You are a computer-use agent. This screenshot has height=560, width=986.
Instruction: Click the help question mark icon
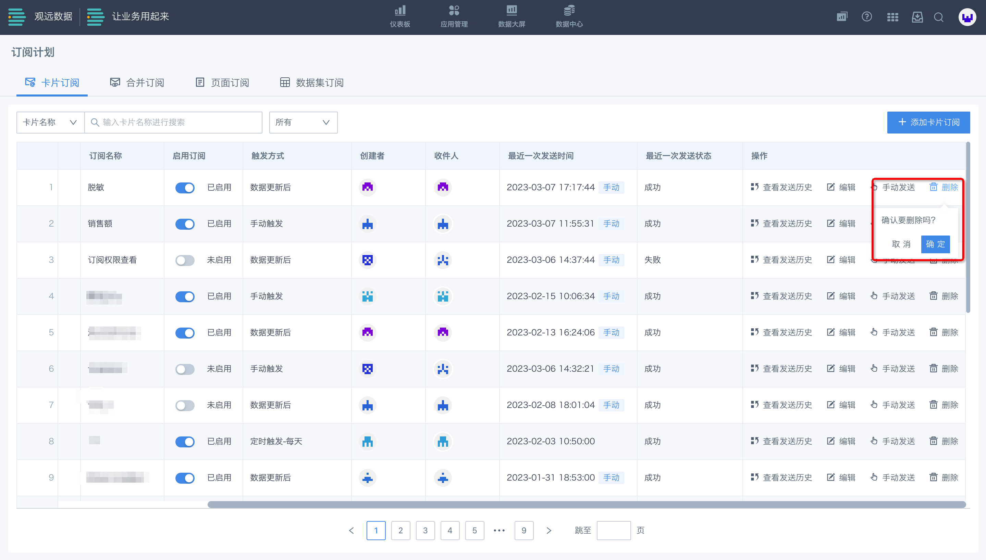(x=867, y=16)
